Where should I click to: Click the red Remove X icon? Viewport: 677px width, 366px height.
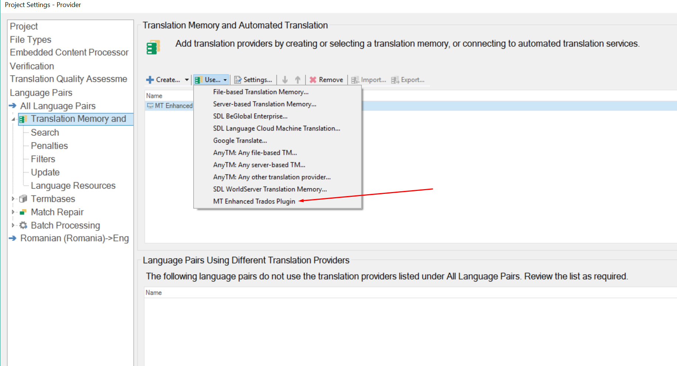313,80
